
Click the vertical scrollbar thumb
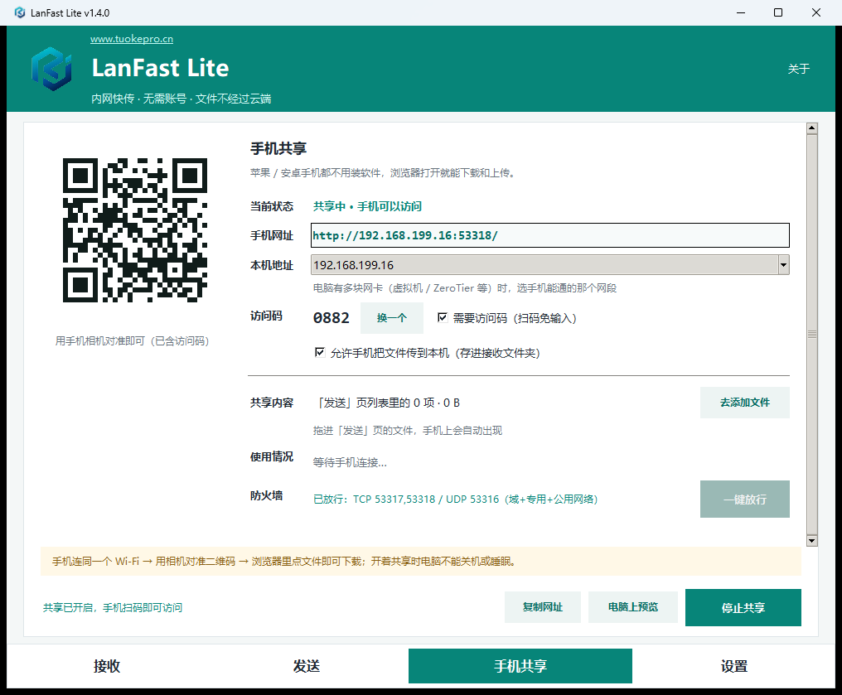click(812, 335)
